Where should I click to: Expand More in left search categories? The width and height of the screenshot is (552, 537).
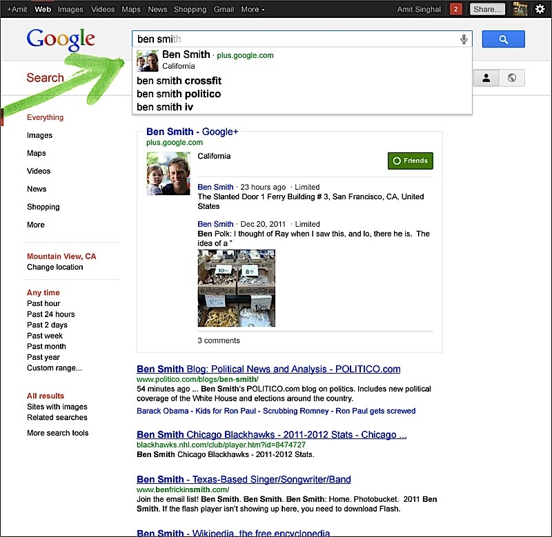point(36,225)
